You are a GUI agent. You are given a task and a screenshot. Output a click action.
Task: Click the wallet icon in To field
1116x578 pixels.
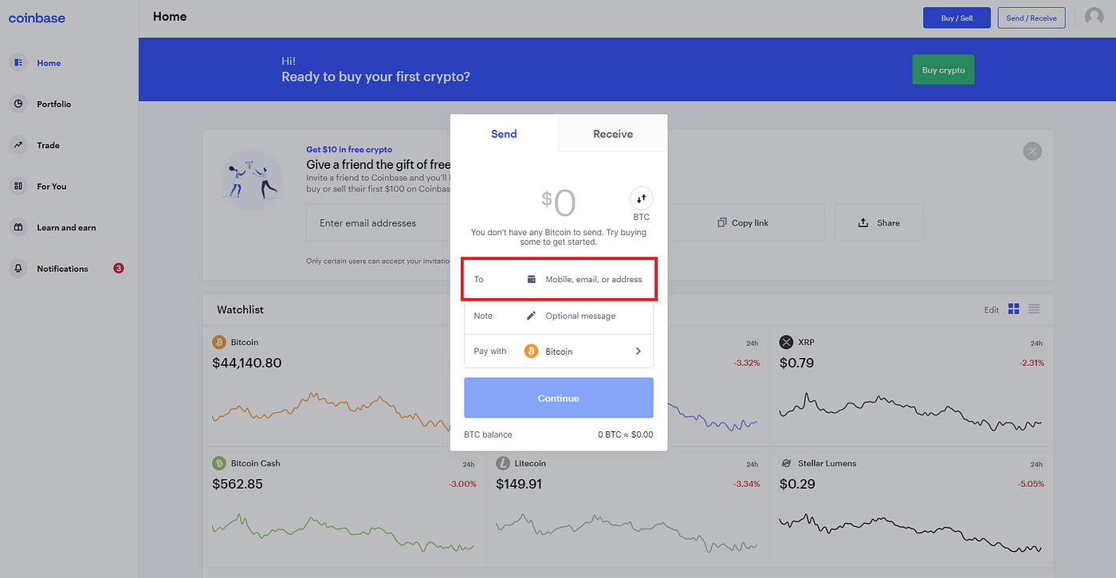point(531,280)
